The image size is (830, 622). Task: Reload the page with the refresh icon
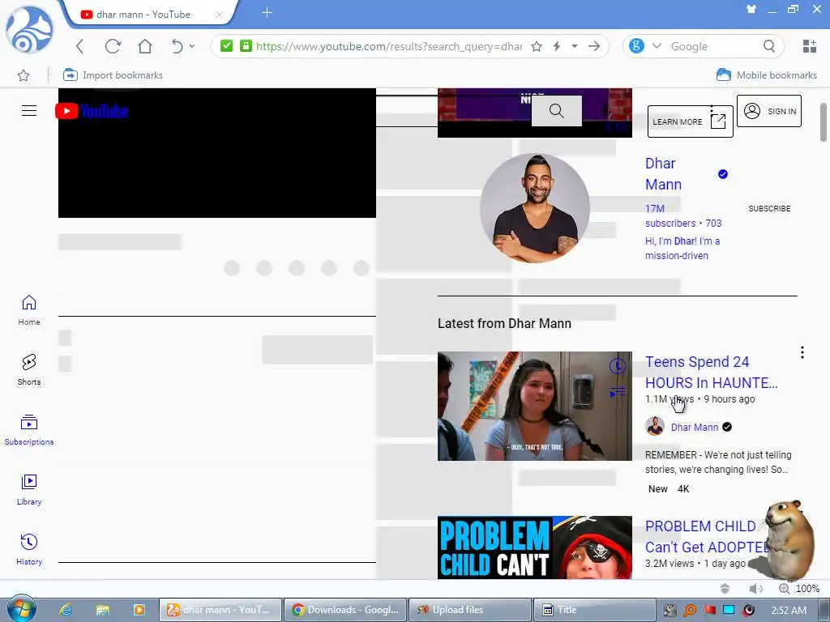coord(113,46)
